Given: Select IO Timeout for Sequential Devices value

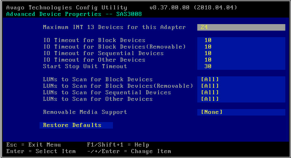Looking at the screenshot, I should tap(241, 53).
